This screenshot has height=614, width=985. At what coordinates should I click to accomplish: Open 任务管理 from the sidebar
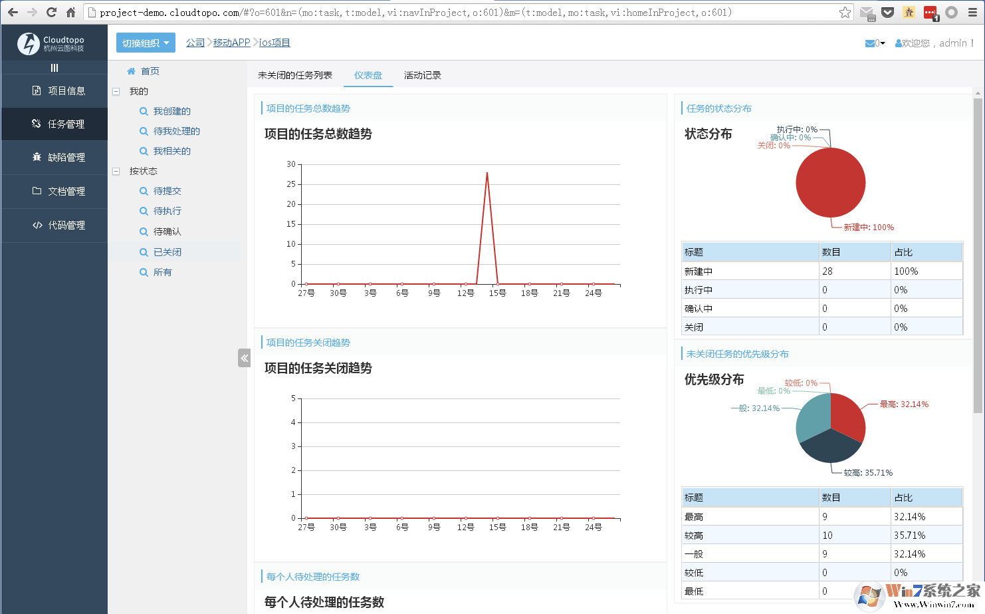[53, 124]
